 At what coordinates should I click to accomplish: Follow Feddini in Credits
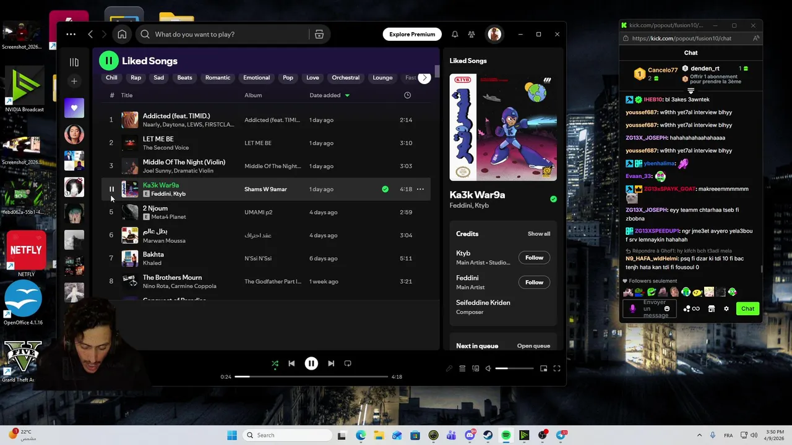pos(534,282)
